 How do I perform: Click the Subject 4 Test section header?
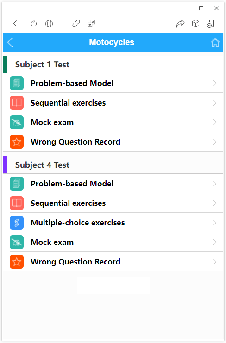pyautogui.click(x=113, y=165)
